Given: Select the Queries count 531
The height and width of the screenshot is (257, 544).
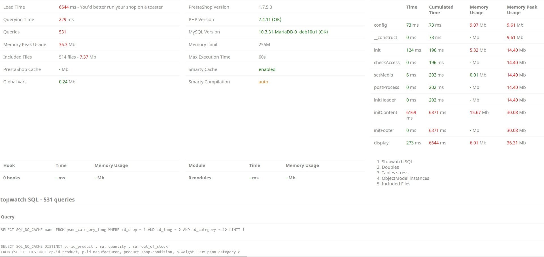Looking at the screenshot, I should click(x=62, y=32).
